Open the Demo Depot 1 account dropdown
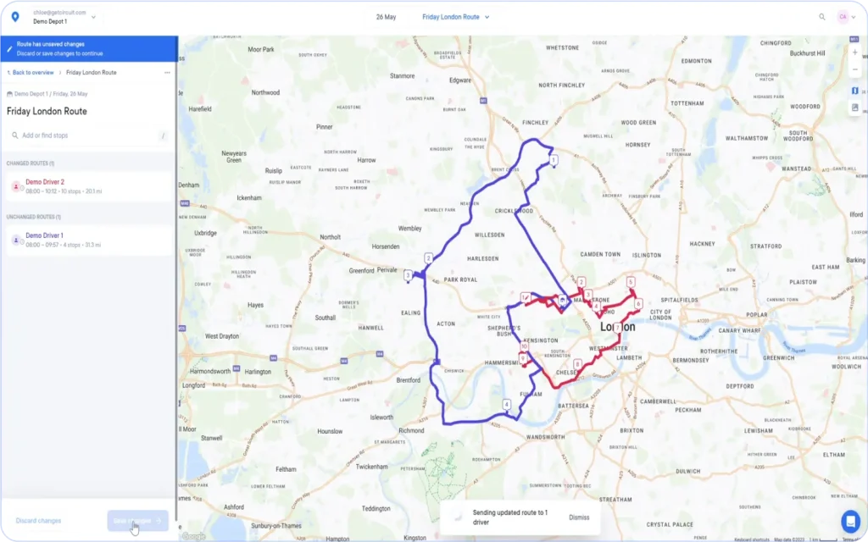Screen dimensions: 868x542 click(64, 17)
